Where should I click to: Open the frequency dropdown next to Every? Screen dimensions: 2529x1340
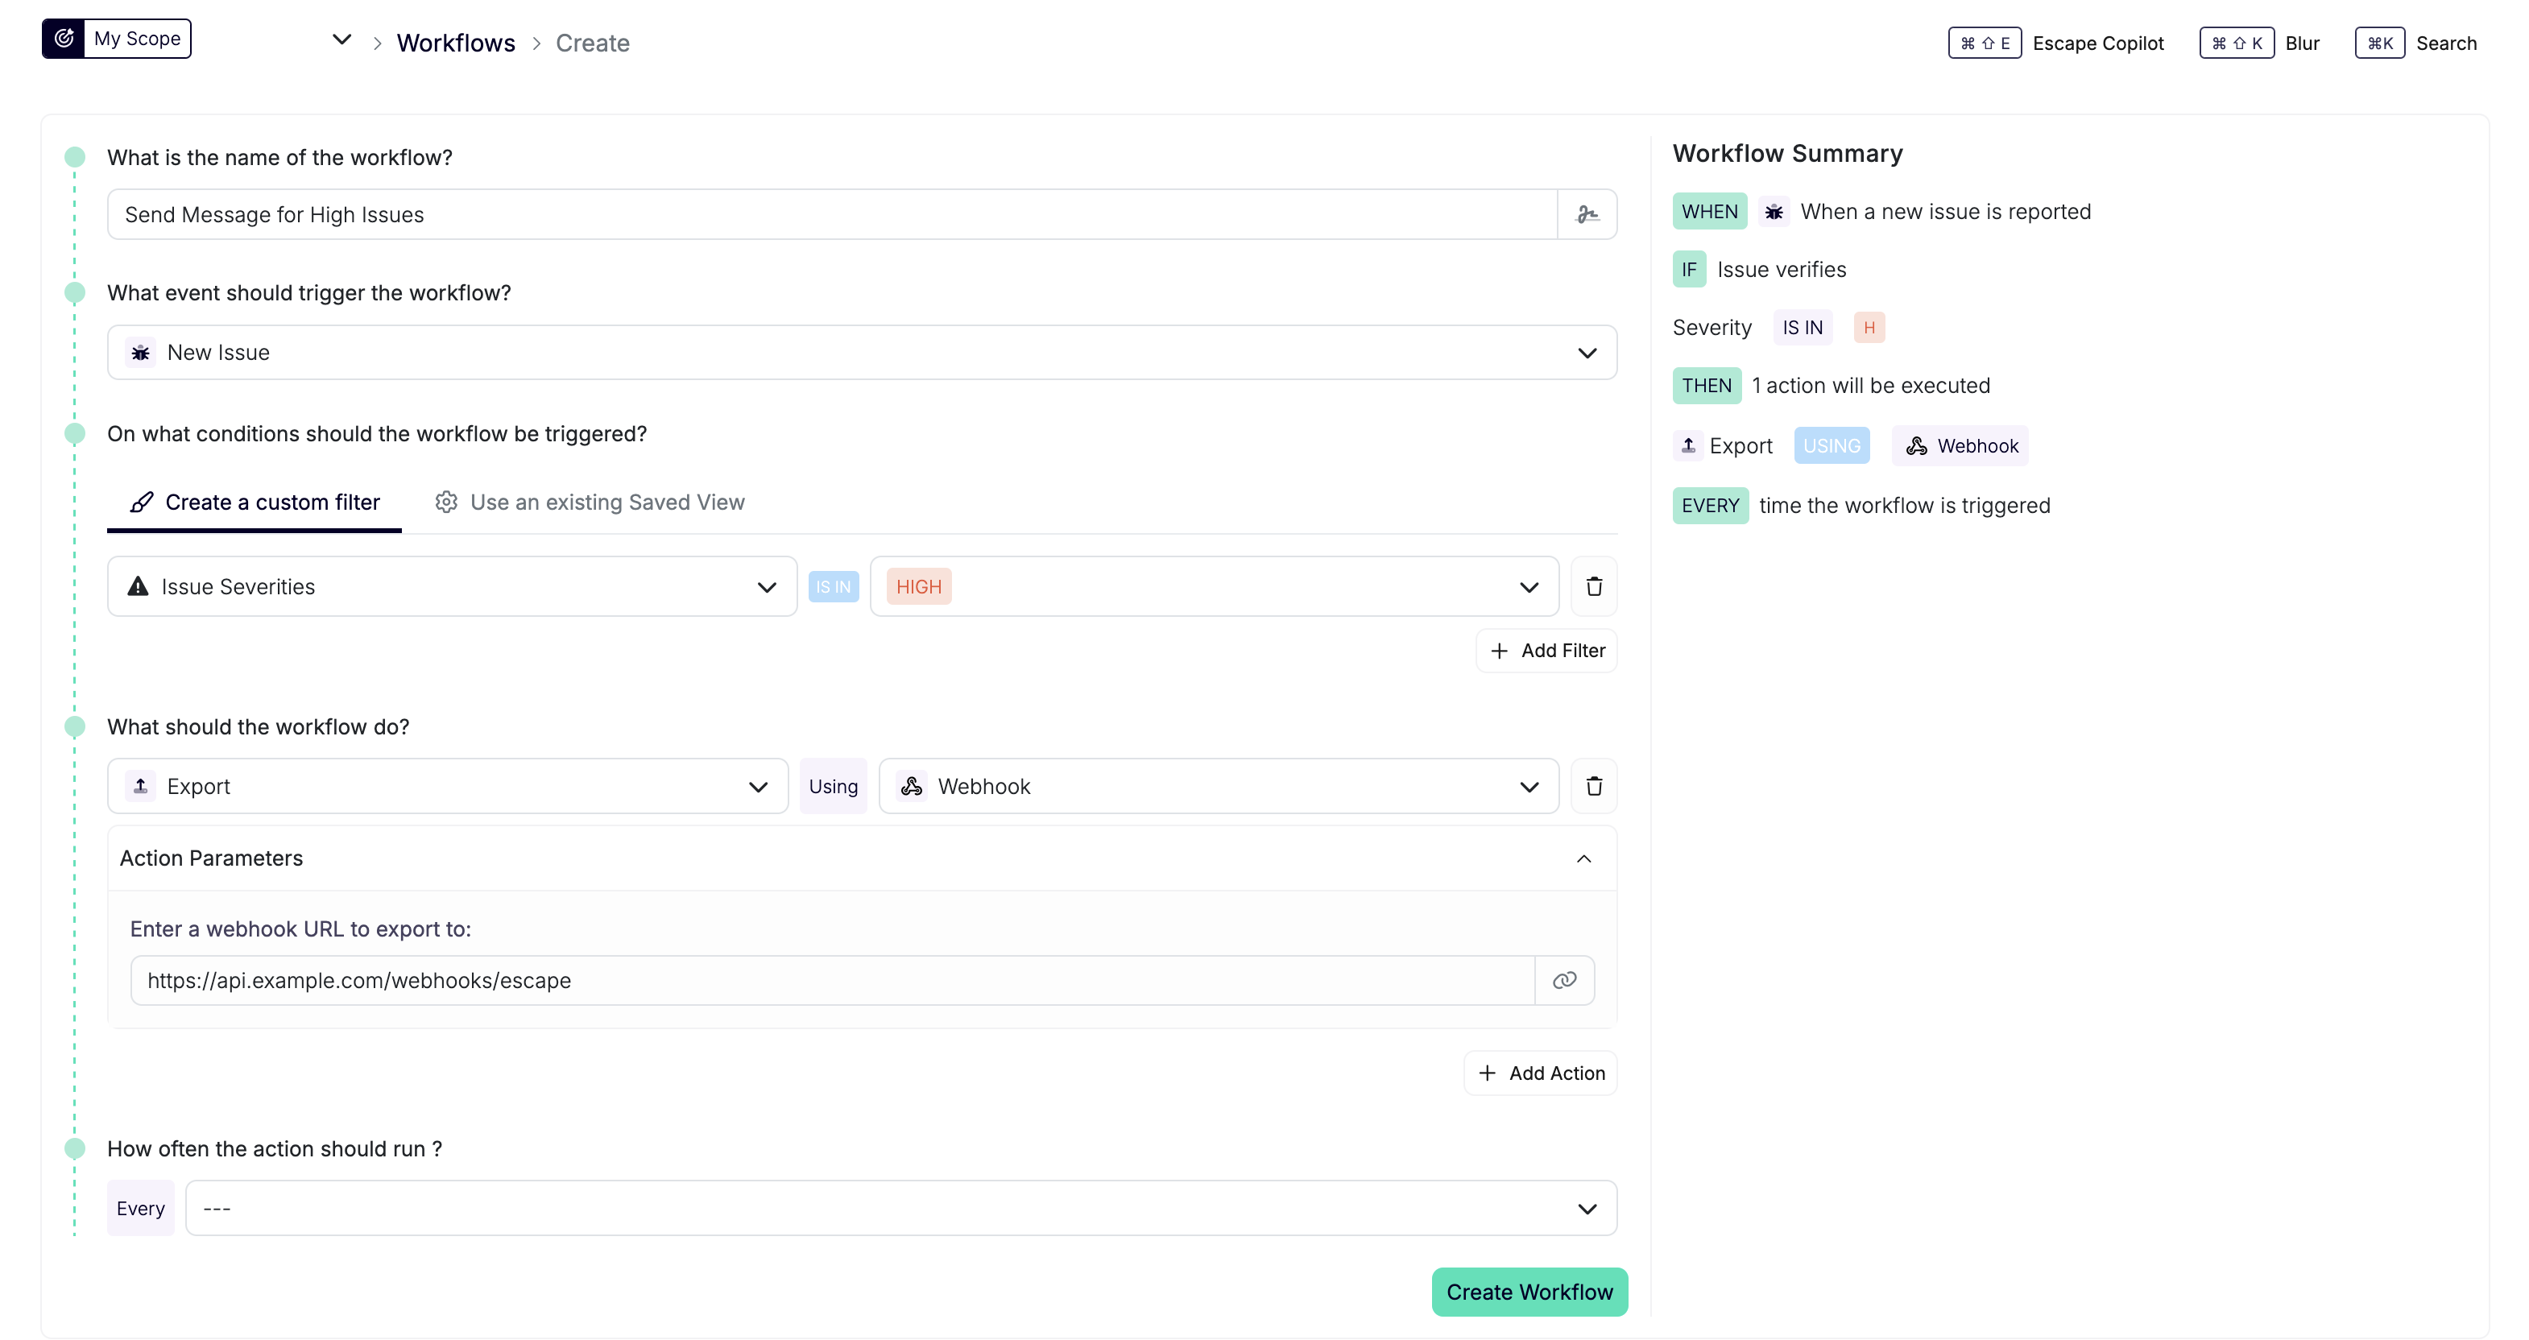pyautogui.click(x=1587, y=1207)
